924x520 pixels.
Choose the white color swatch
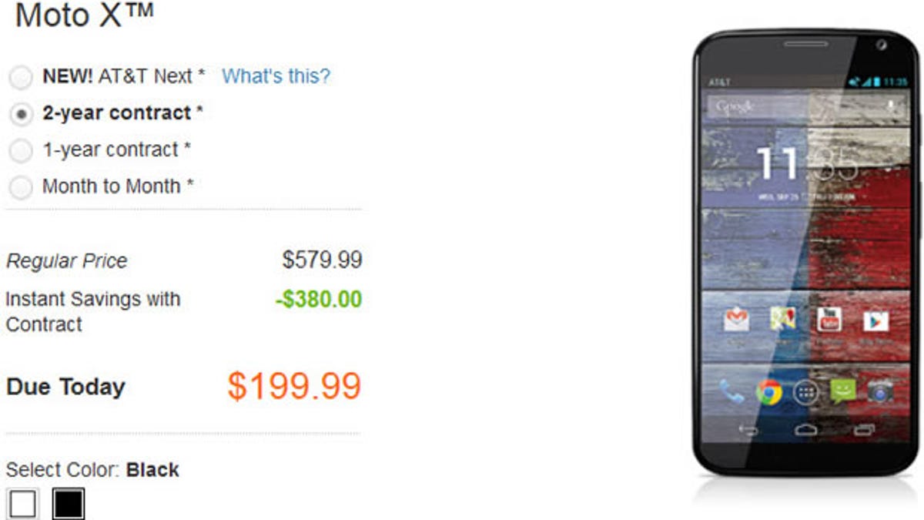22,505
